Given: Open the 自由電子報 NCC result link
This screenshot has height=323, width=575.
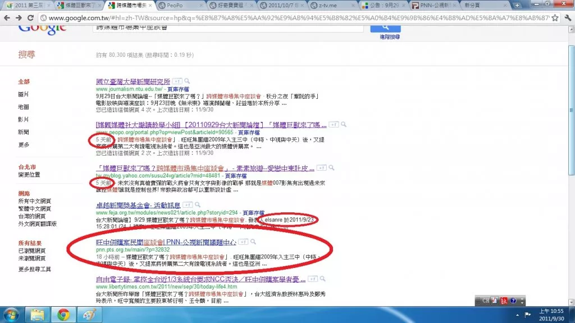Looking at the screenshot, I should point(200,279).
